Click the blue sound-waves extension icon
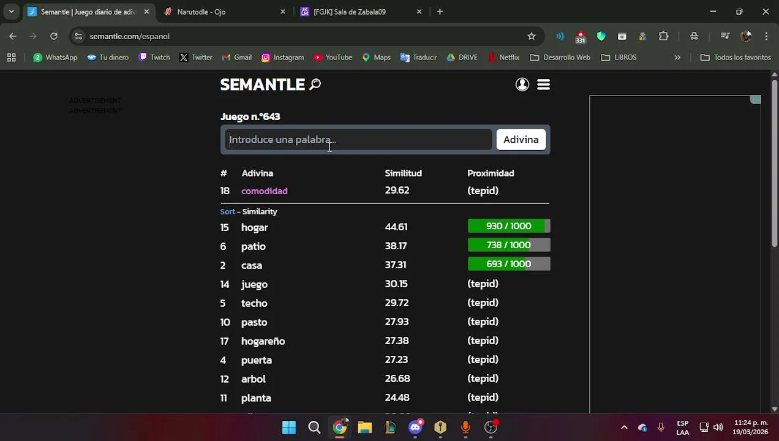 coord(560,36)
